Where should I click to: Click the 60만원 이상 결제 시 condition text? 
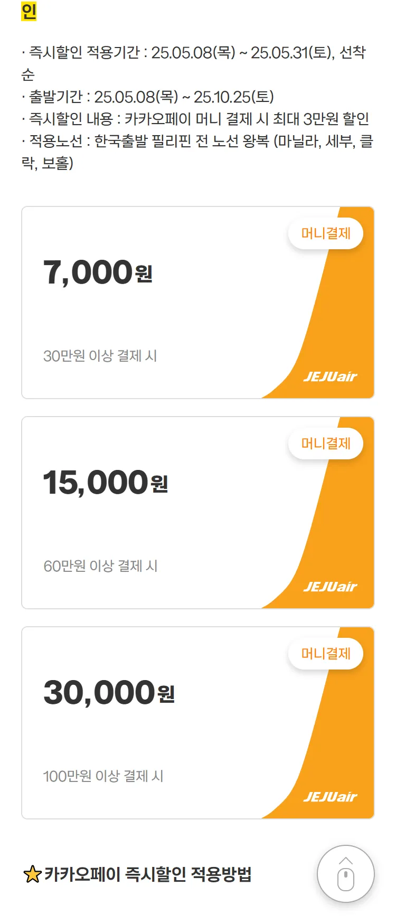[x=100, y=566]
